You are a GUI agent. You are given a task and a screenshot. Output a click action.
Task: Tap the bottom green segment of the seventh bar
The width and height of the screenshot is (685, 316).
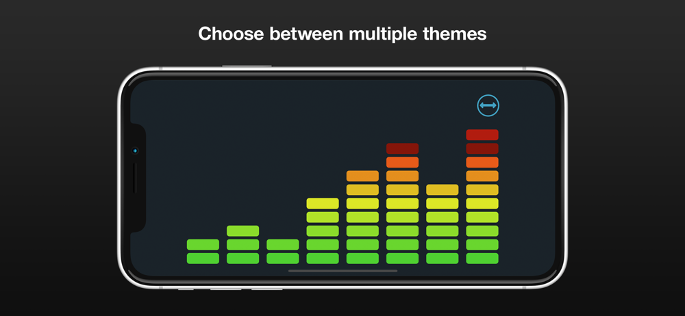click(443, 258)
